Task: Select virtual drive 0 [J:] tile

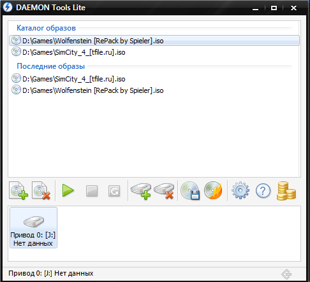Action: pyautogui.click(x=33, y=227)
